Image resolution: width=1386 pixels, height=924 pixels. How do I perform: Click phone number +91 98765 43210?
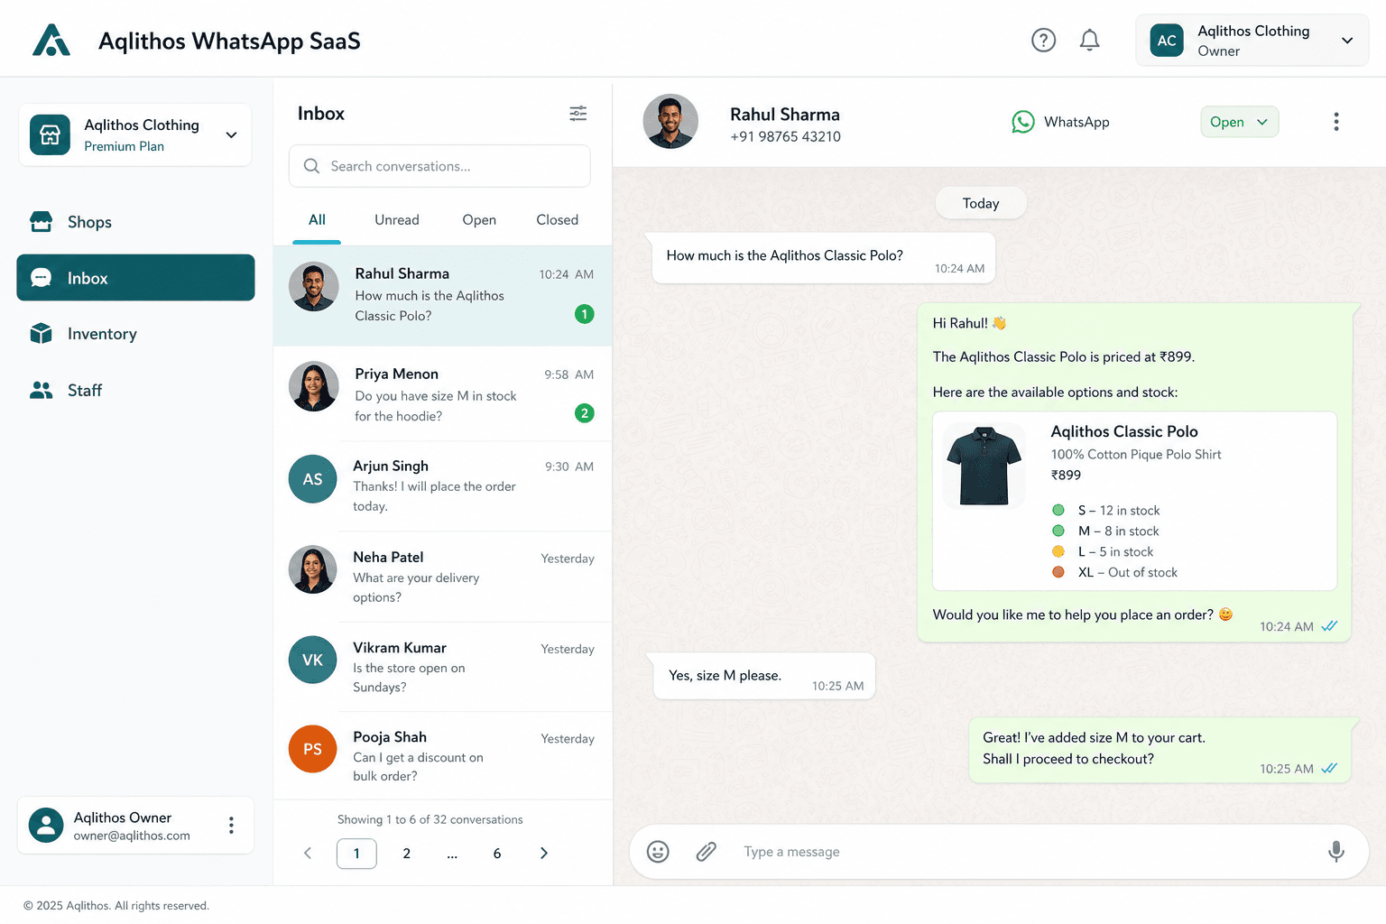click(x=785, y=136)
